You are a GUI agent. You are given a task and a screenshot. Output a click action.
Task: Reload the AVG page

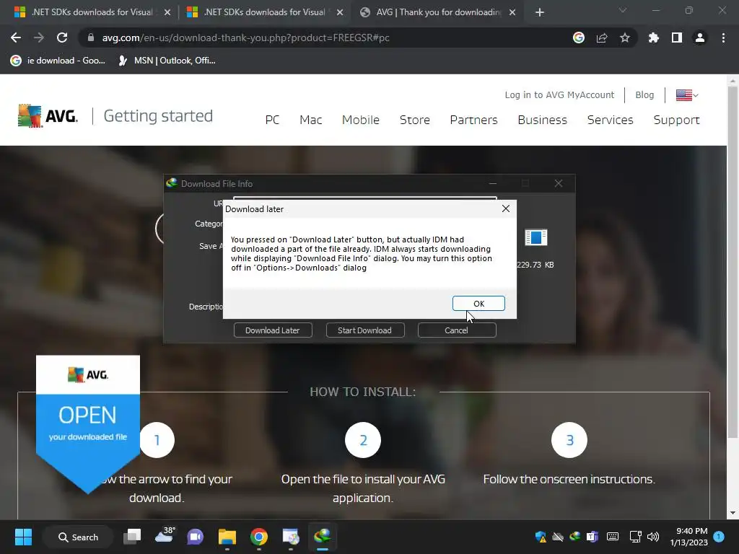pyautogui.click(x=62, y=38)
